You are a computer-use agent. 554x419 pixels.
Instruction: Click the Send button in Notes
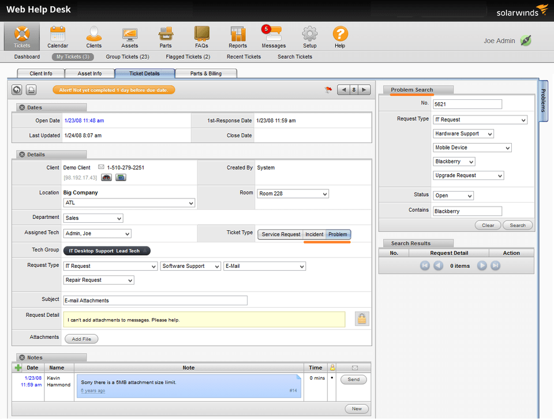[x=354, y=379]
